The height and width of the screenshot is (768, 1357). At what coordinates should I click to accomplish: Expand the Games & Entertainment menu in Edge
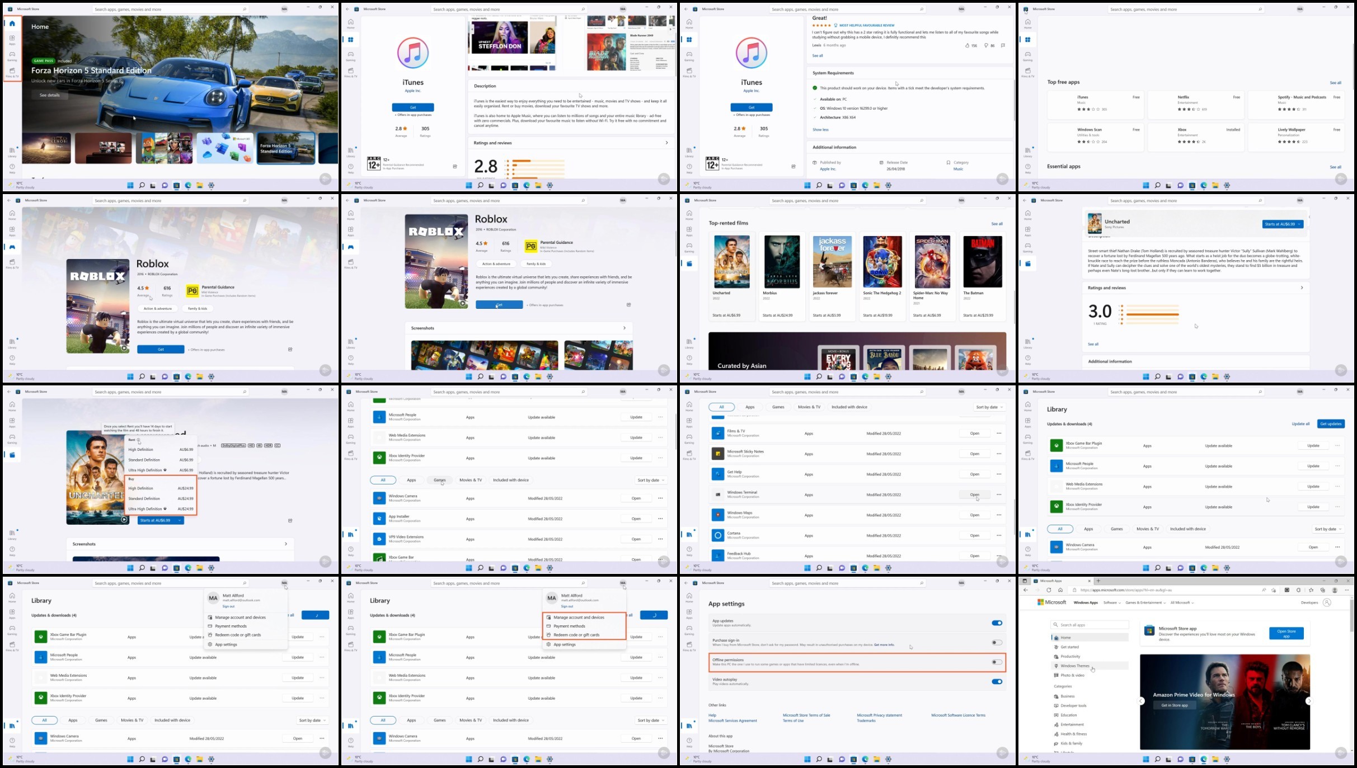click(1145, 603)
